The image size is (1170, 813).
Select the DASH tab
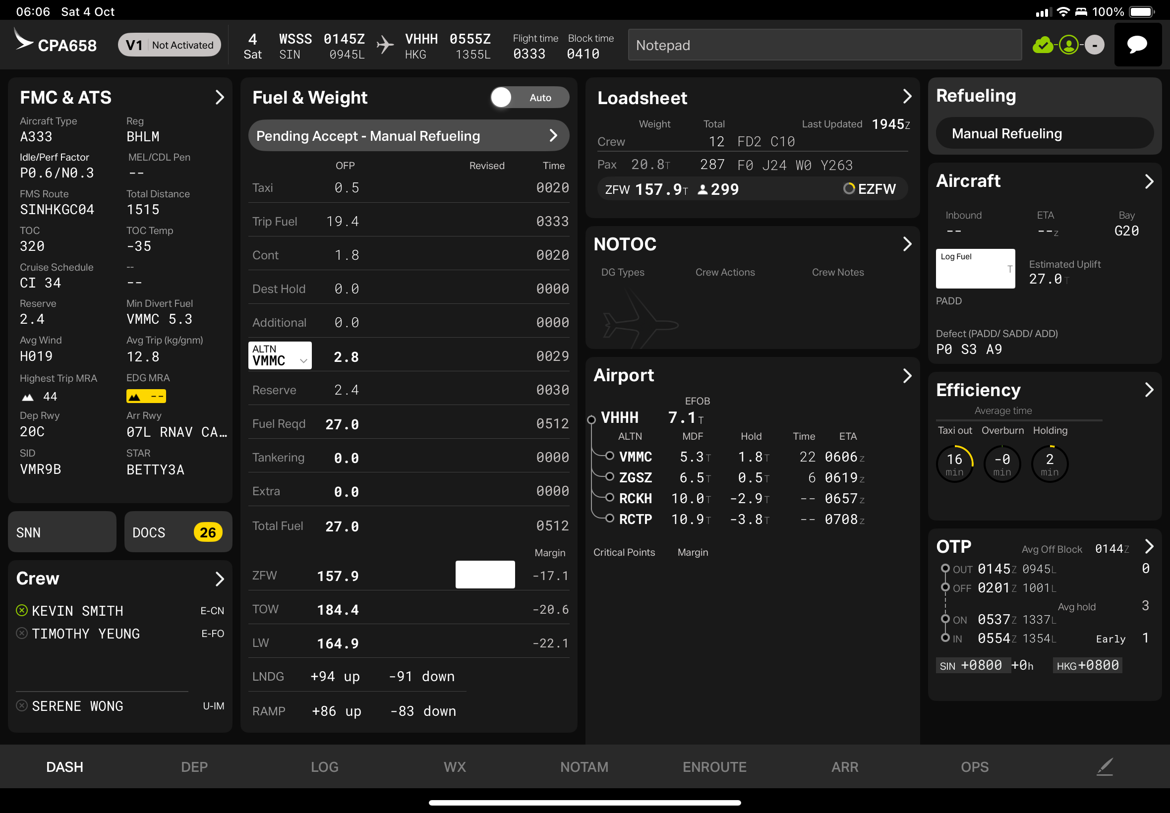point(64,766)
